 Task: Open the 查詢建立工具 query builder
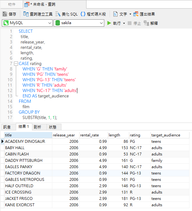[26, 14]
